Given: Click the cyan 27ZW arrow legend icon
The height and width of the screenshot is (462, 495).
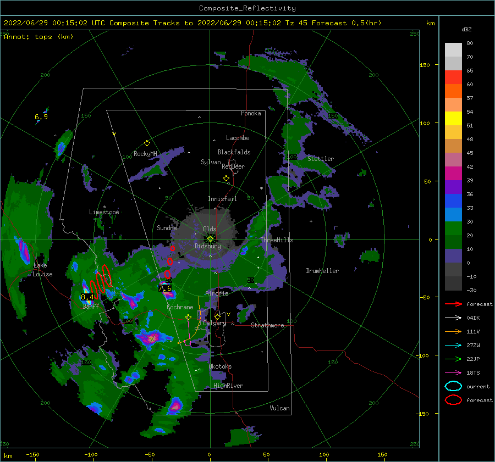Looking at the screenshot, I should (453, 346).
